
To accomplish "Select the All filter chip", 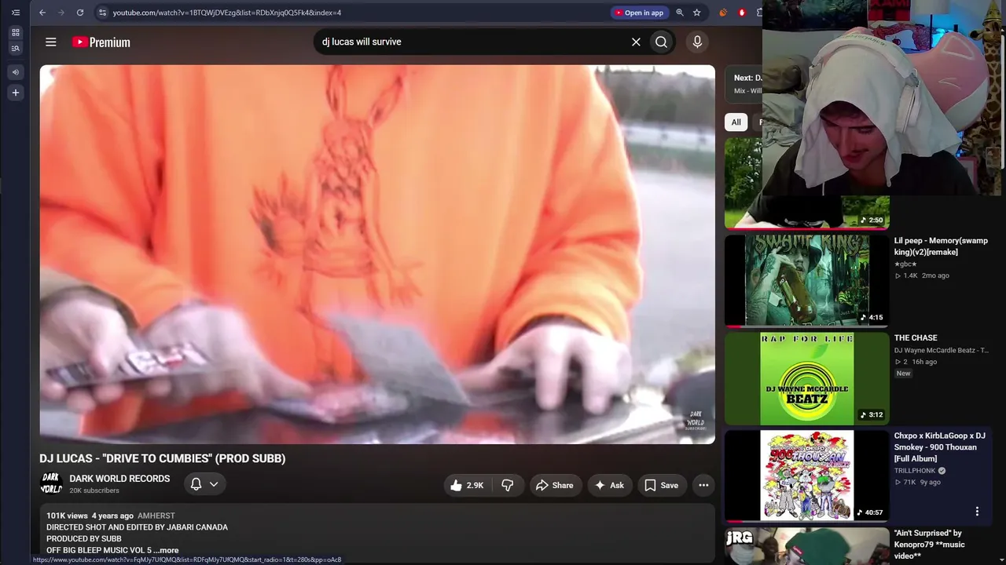I will coord(736,122).
